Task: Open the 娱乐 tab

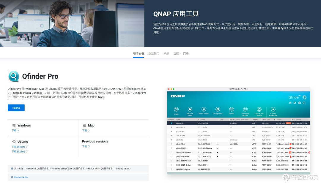Action: coord(166,53)
